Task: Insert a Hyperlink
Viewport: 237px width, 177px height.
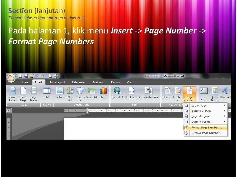Action: [x=118, y=93]
